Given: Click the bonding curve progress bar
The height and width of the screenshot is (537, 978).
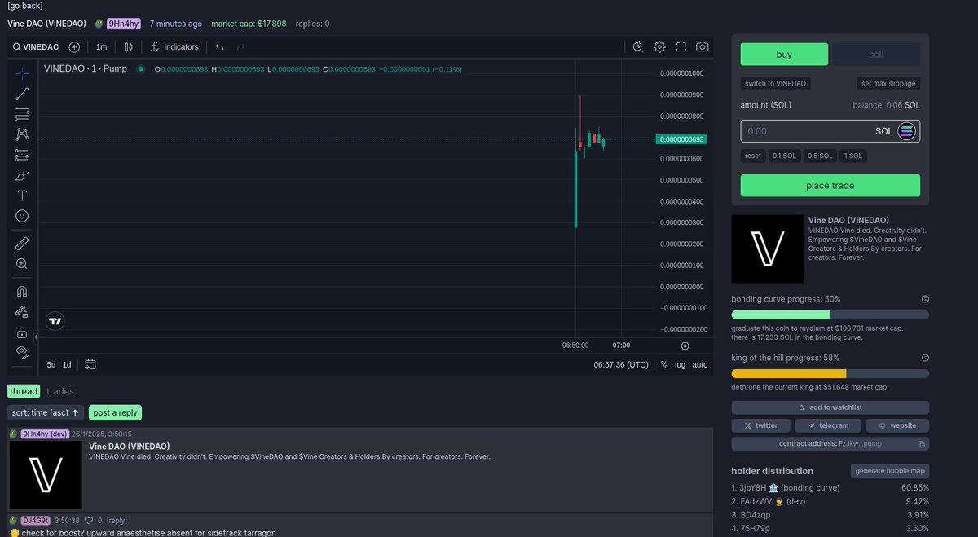Looking at the screenshot, I should tap(830, 315).
